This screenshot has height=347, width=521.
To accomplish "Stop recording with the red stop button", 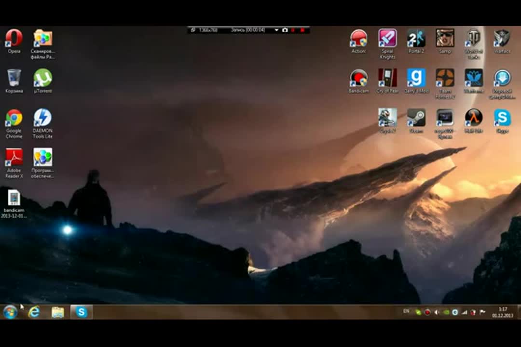I will pyautogui.click(x=302, y=30).
